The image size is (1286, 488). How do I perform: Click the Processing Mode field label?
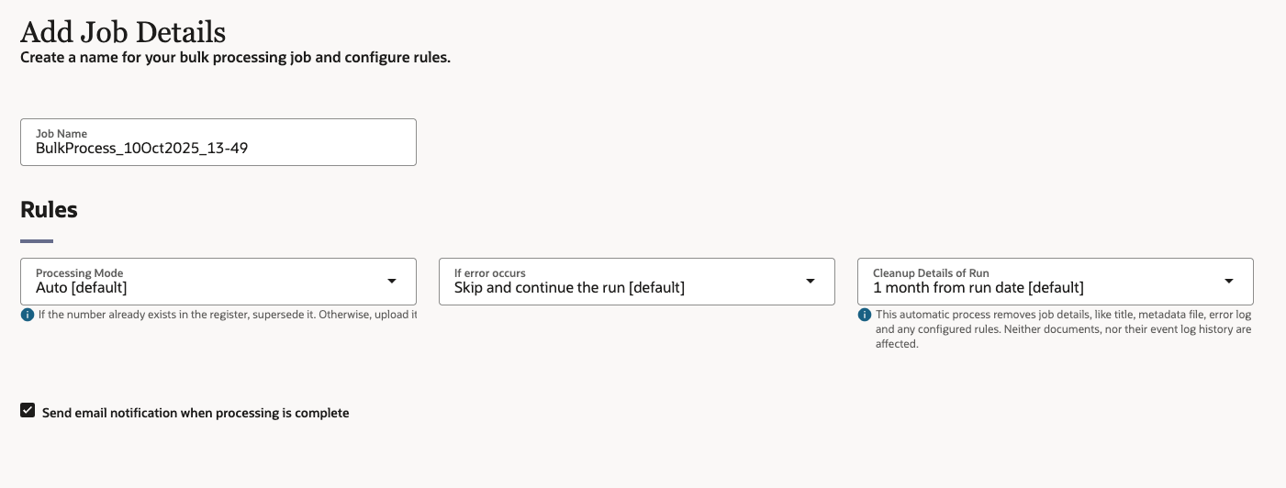pos(79,273)
